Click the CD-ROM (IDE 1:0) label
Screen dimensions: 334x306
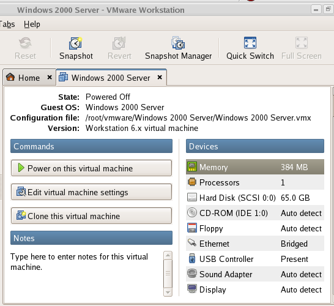234,213
